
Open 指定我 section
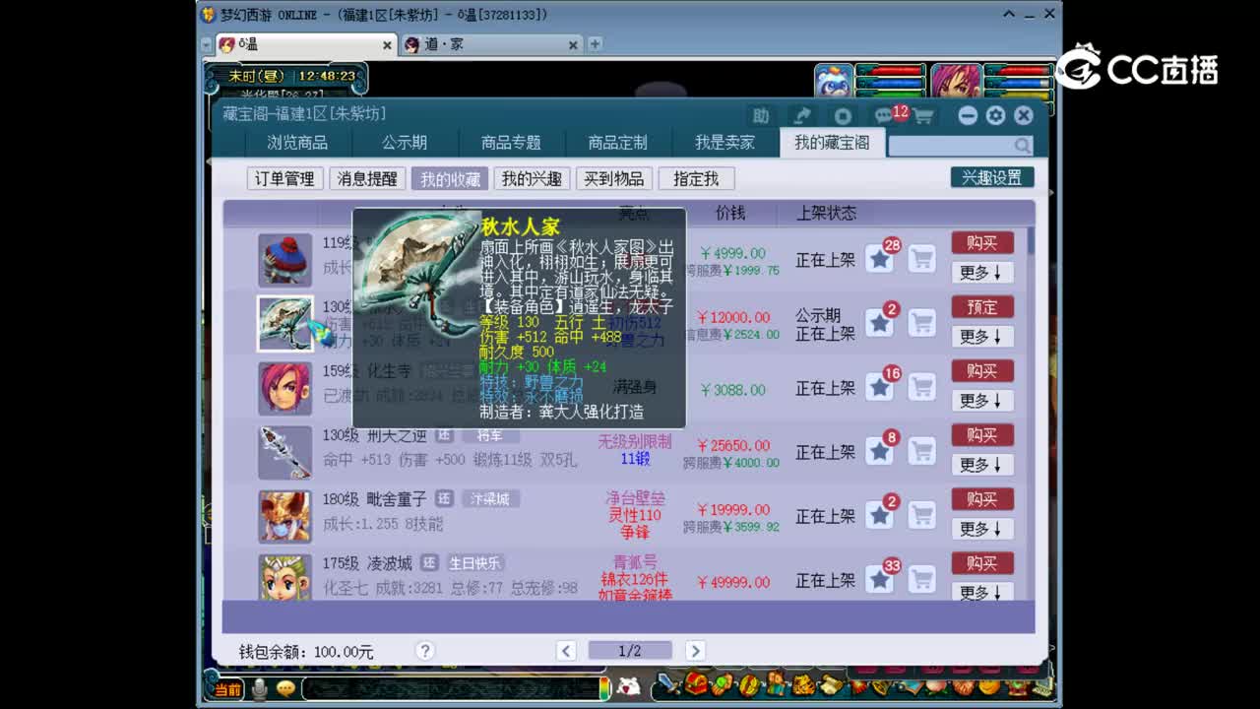pyautogui.click(x=696, y=178)
